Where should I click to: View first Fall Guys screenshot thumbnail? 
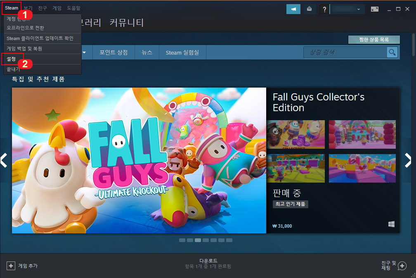(296, 134)
